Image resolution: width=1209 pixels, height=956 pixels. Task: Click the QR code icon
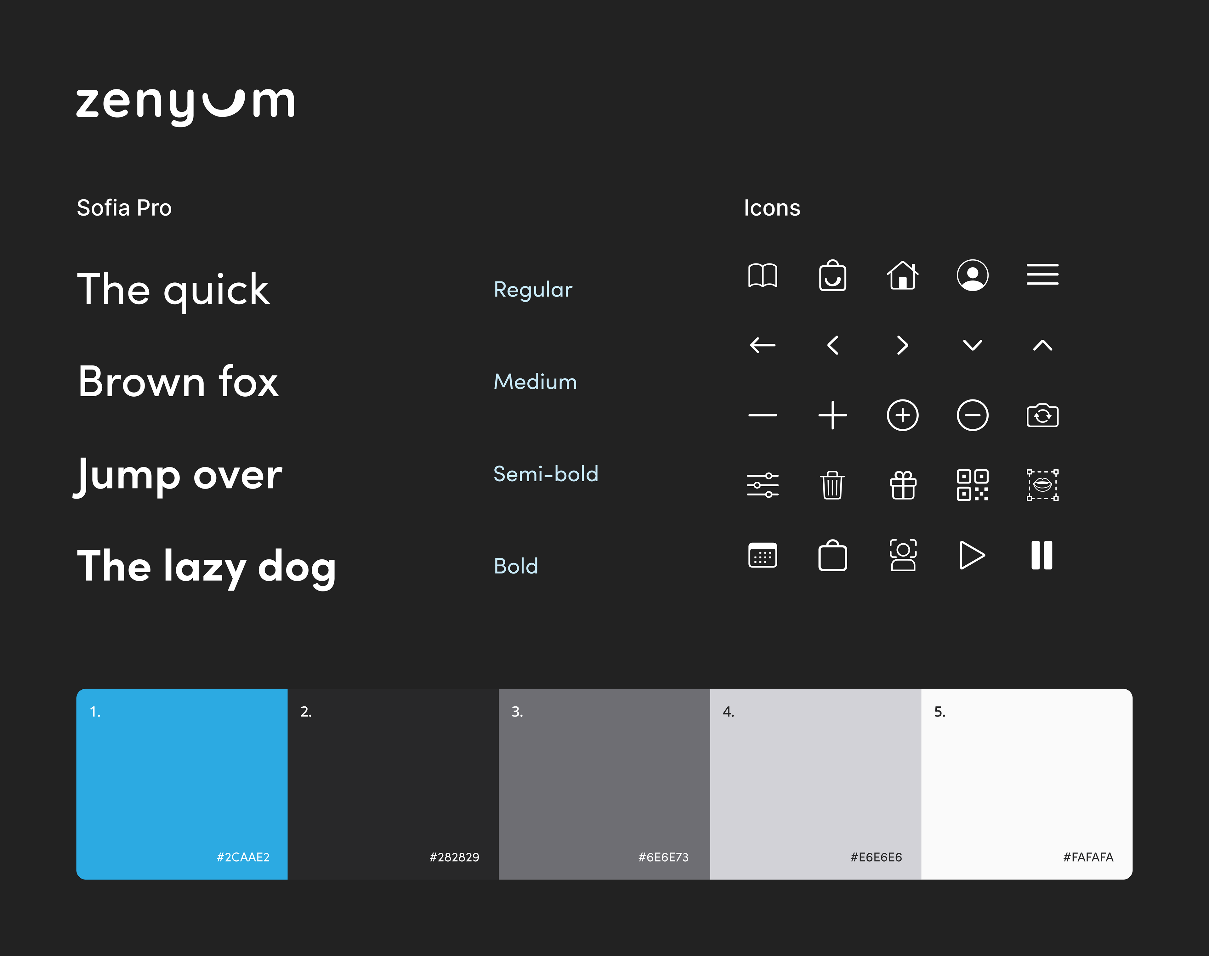coord(972,485)
